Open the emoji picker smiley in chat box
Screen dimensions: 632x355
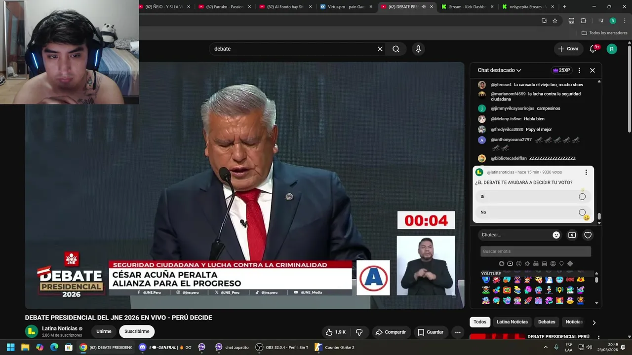click(556, 235)
